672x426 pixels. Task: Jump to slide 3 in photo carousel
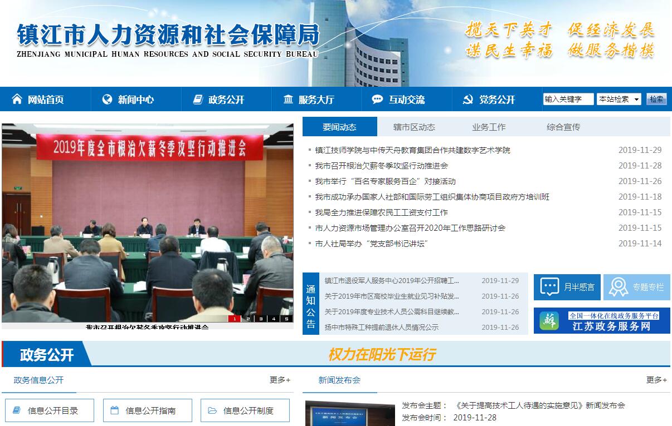coord(260,319)
